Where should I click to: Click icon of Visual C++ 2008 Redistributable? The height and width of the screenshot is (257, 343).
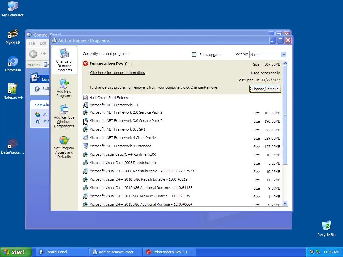click(x=86, y=171)
